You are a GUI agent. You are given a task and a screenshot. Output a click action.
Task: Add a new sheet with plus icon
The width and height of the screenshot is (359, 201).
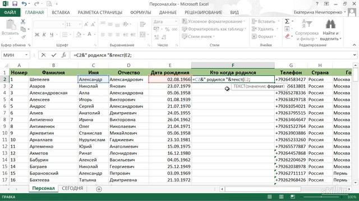point(99,189)
